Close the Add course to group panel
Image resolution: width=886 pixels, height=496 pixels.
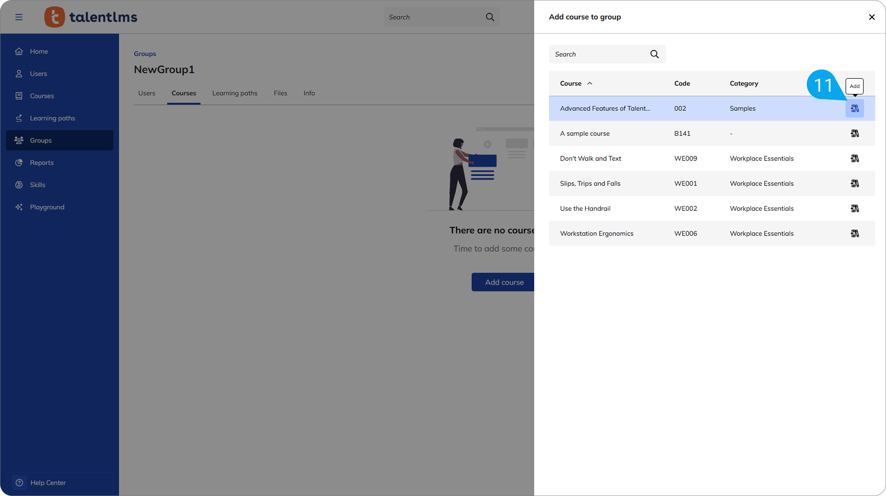(872, 17)
